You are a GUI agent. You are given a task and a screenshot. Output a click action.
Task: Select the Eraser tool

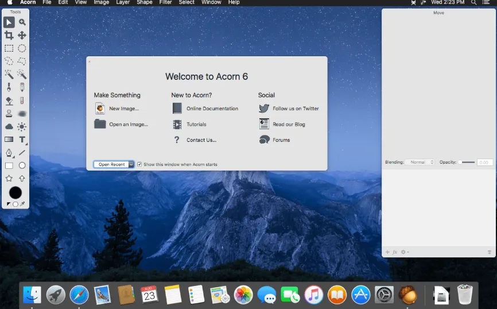click(22, 101)
